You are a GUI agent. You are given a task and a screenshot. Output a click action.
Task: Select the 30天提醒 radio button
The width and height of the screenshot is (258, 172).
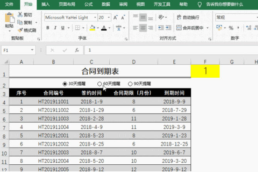[65, 84]
